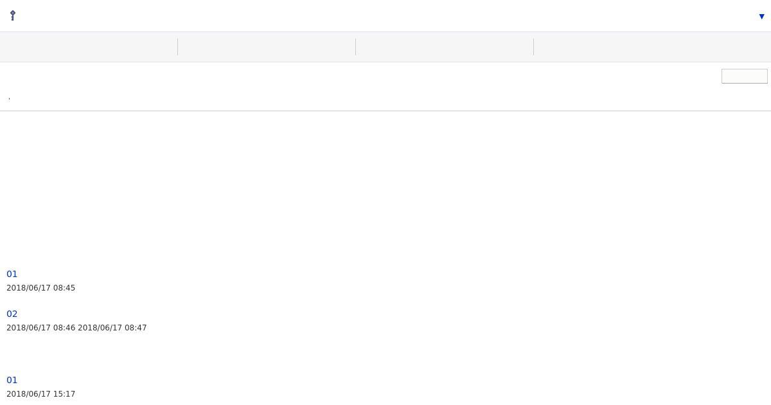This screenshot has height=405, width=771.
Task: Click the 2018/06/17 08:46 timestamp
Action: click(40, 328)
